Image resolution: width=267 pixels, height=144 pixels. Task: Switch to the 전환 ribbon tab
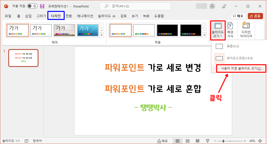pyautogui.click(x=69, y=16)
